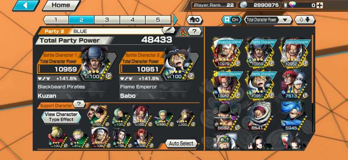Screen dimensions: 348x160
Task: Click the blue back arrow button
Action: point(26,6)
